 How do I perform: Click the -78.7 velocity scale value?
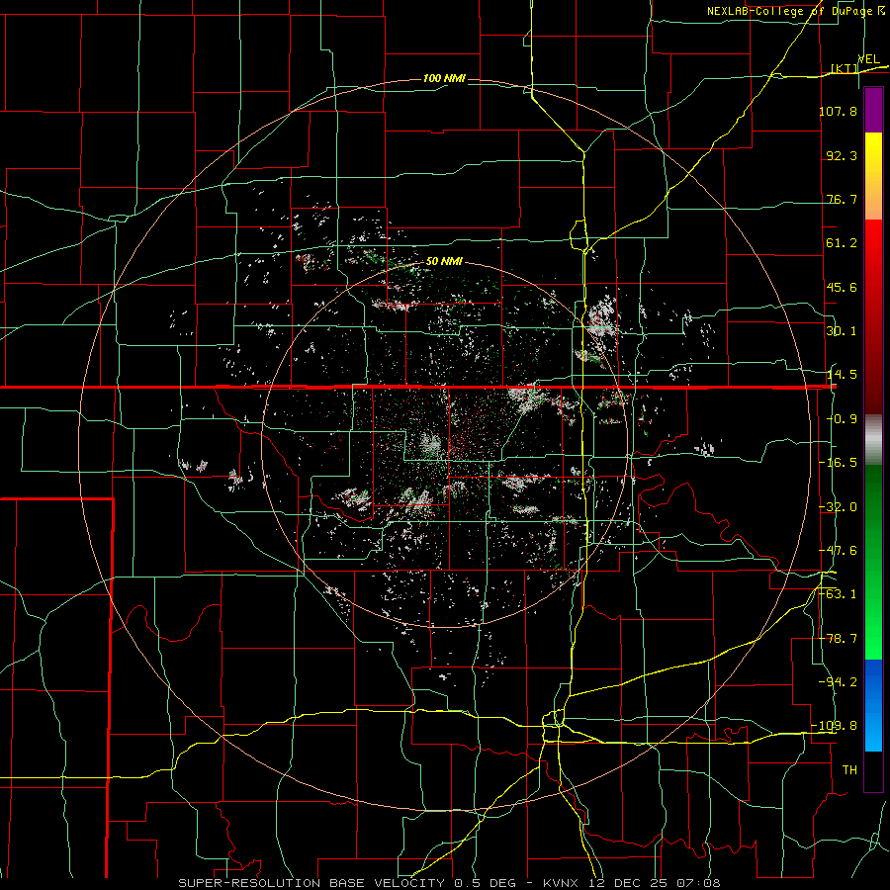pyautogui.click(x=839, y=638)
